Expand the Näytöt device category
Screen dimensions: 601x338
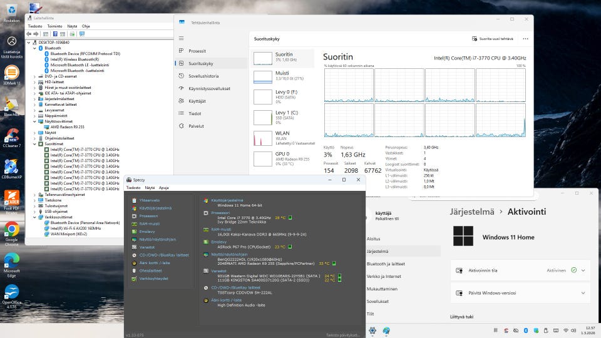click(x=34, y=133)
